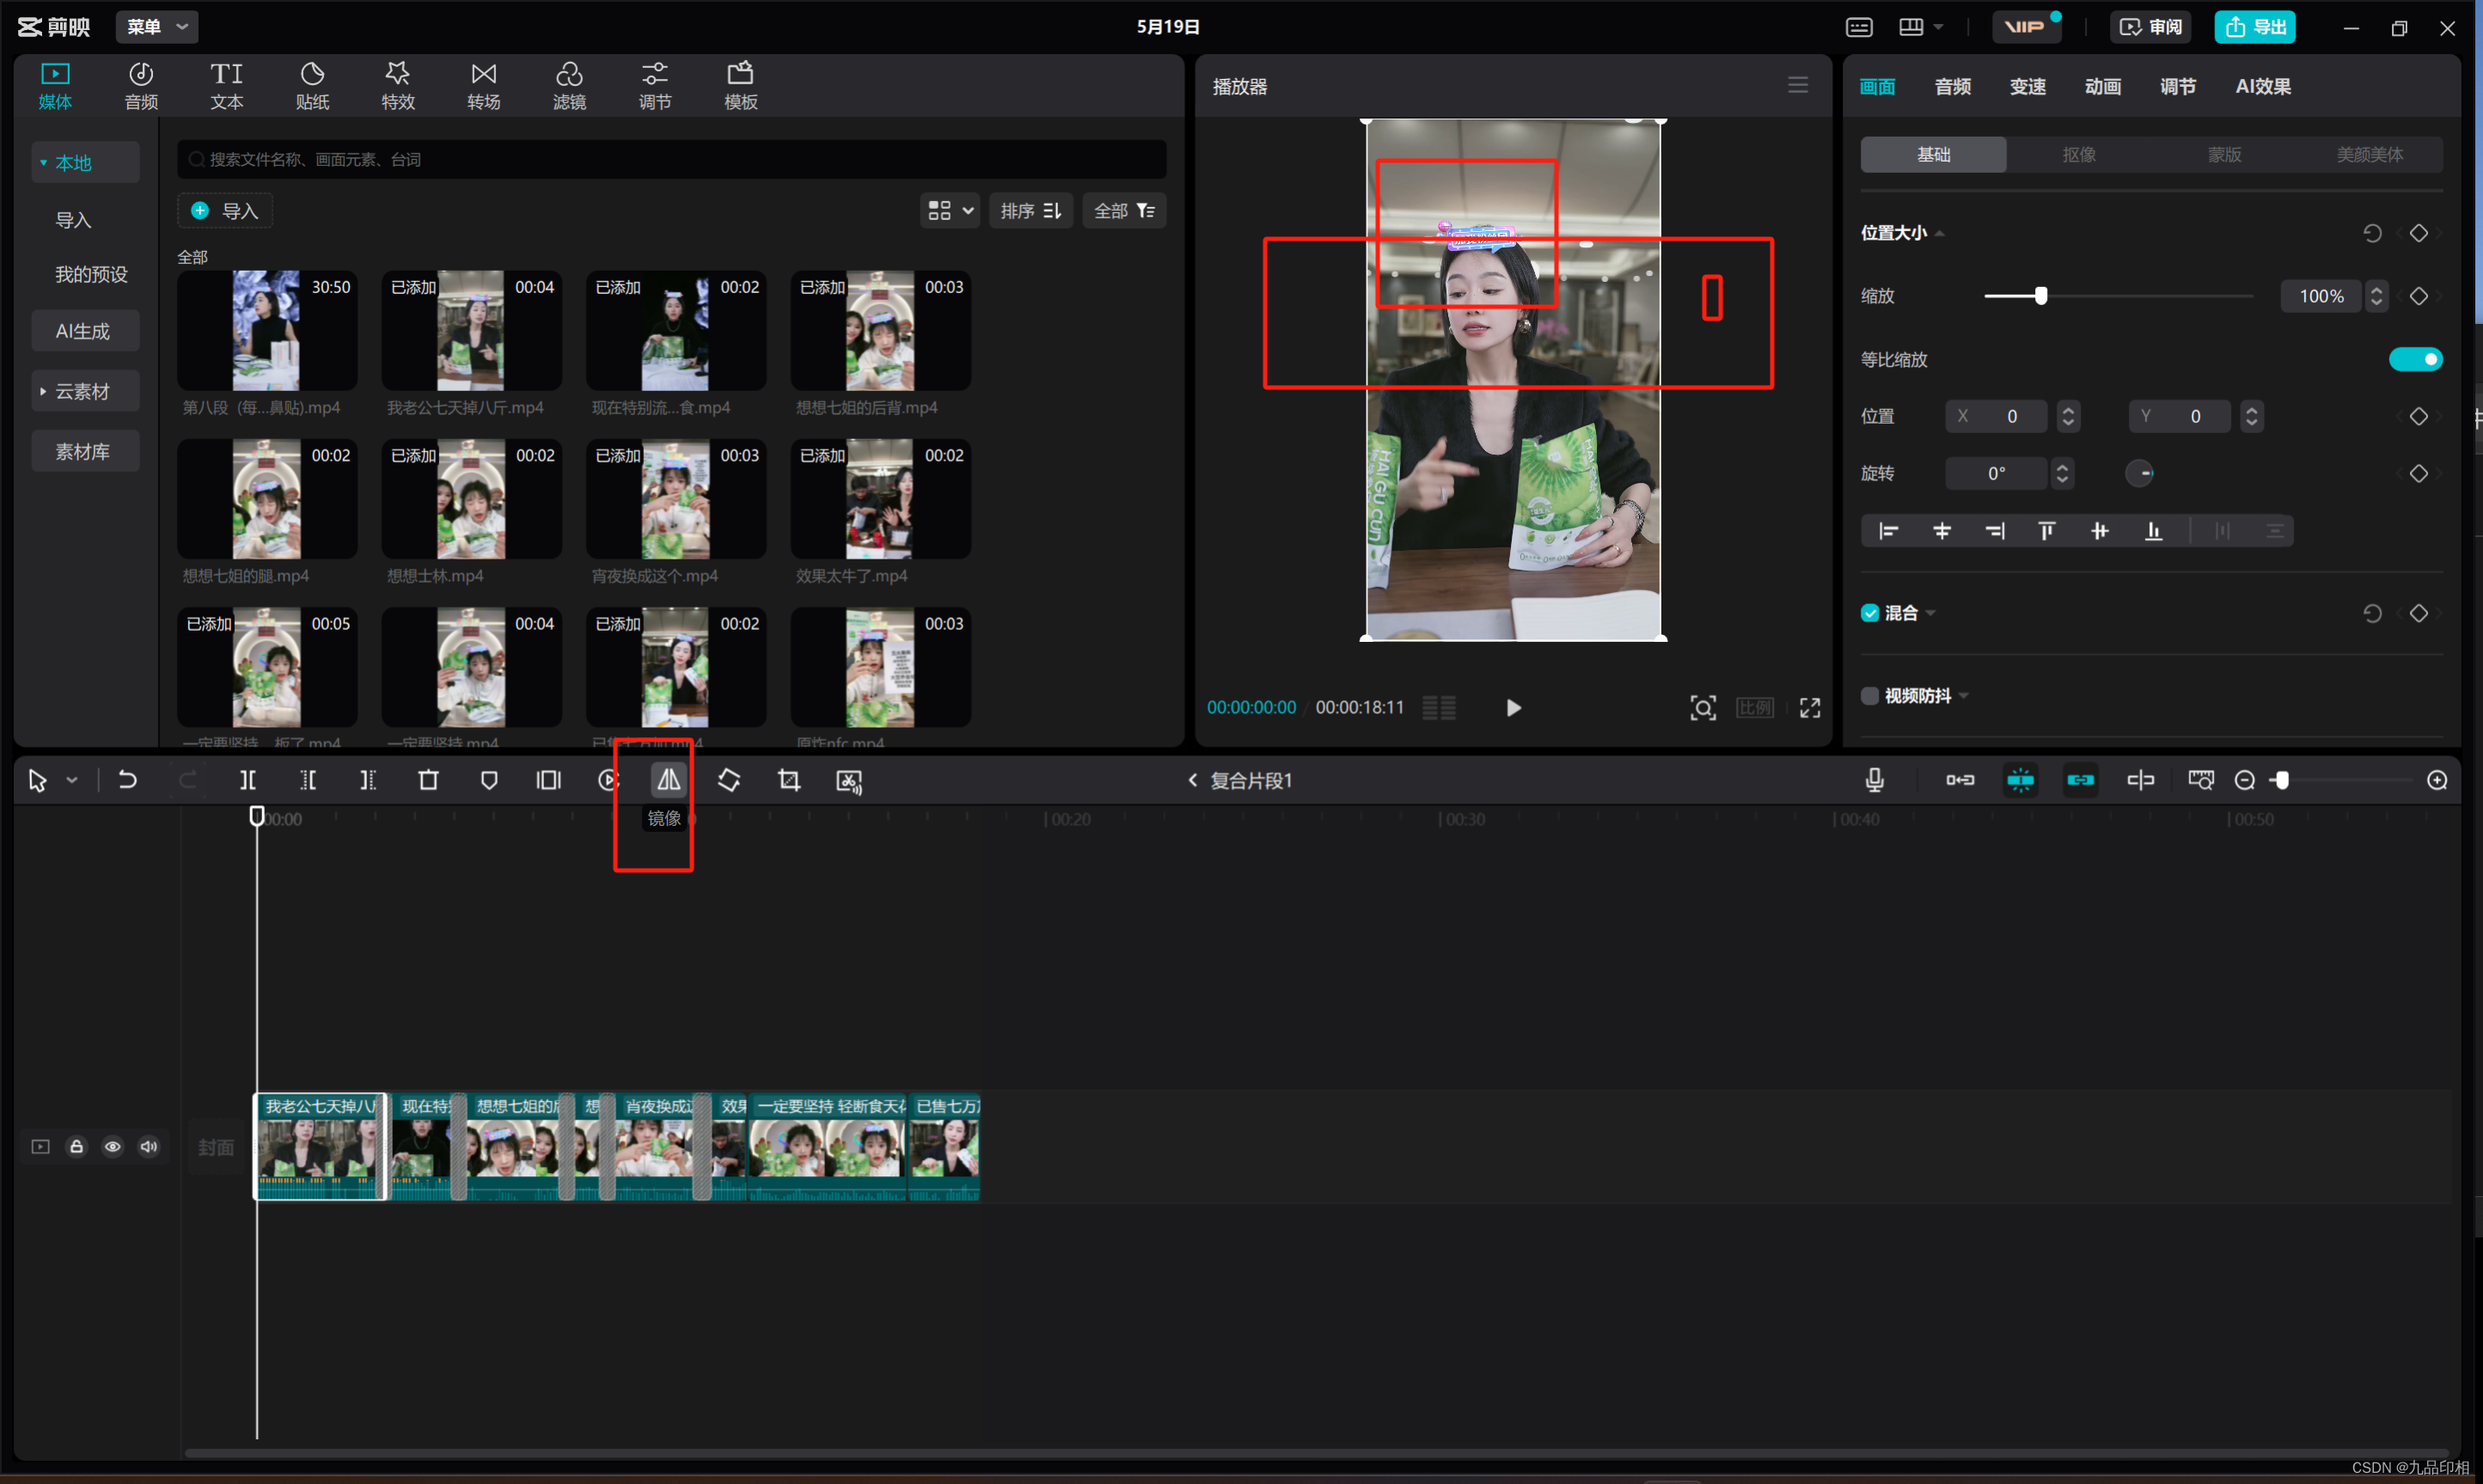Click the mirror (镜像) tool icon

click(x=668, y=780)
